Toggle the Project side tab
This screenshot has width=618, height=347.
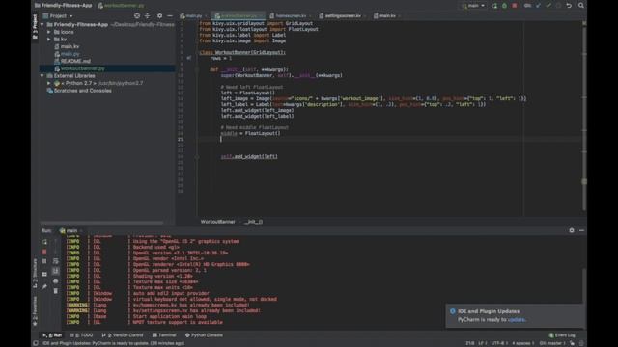point(35,26)
